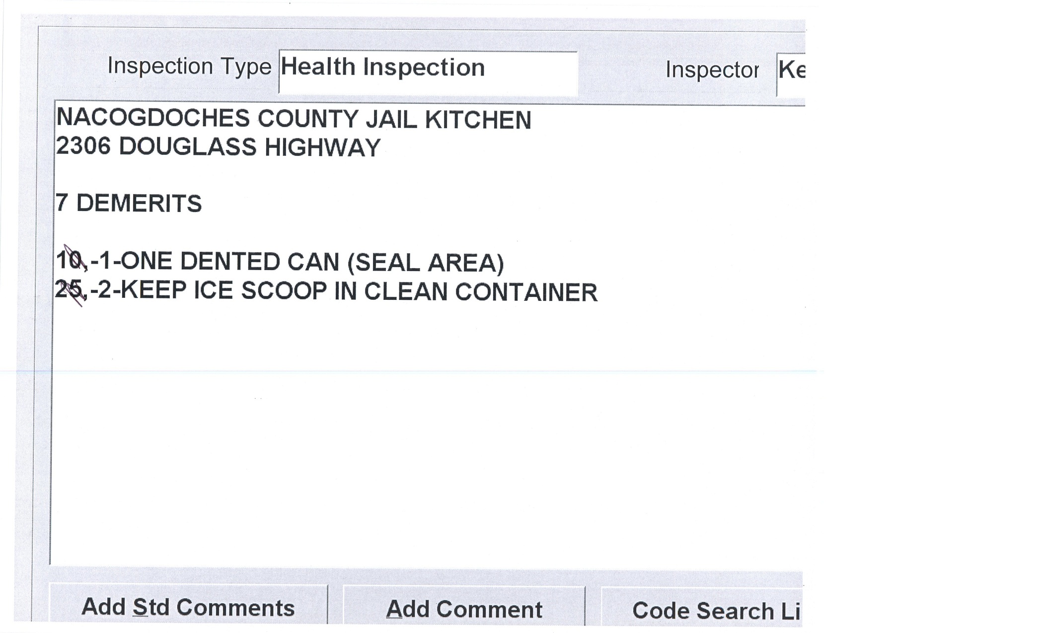Click the Inspection Type label
The height and width of the screenshot is (633, 1043).
coord(189,67)
